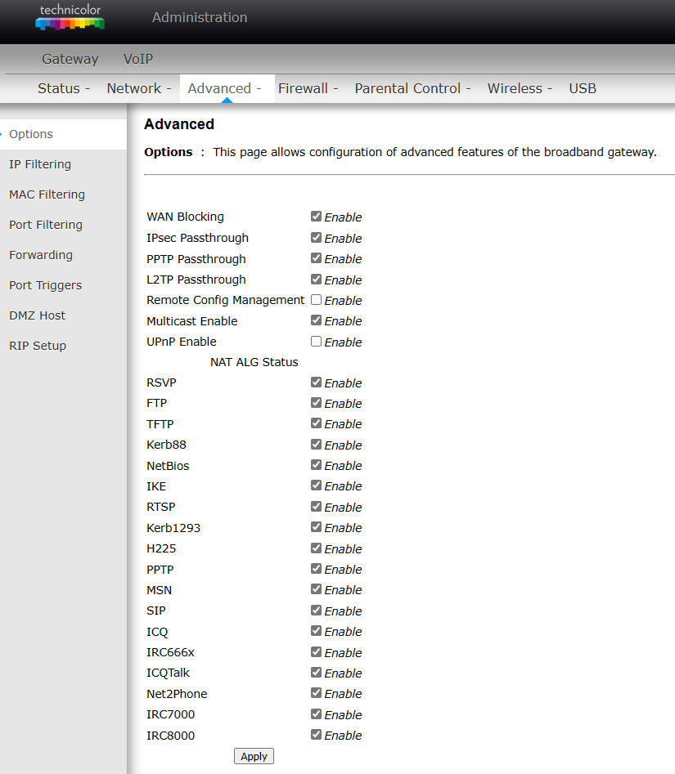Viewport: 675px width, 774px height.
Task: Go to MAC Filtering page
Action: (x=47, y=195)
